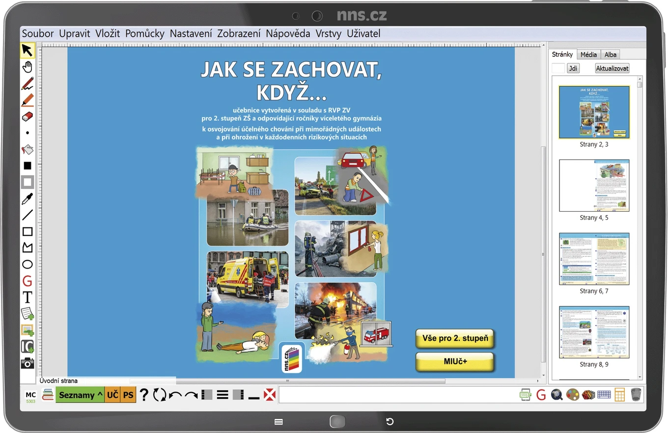
Task: Click the trash bin icon
Action: point(636,394)
